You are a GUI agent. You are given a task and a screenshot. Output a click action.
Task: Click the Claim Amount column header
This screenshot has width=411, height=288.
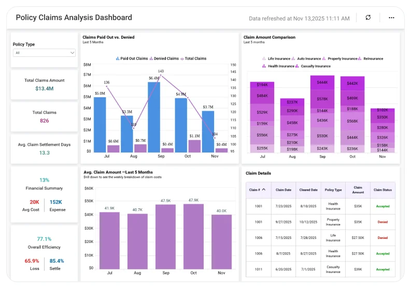pos(358,190)
